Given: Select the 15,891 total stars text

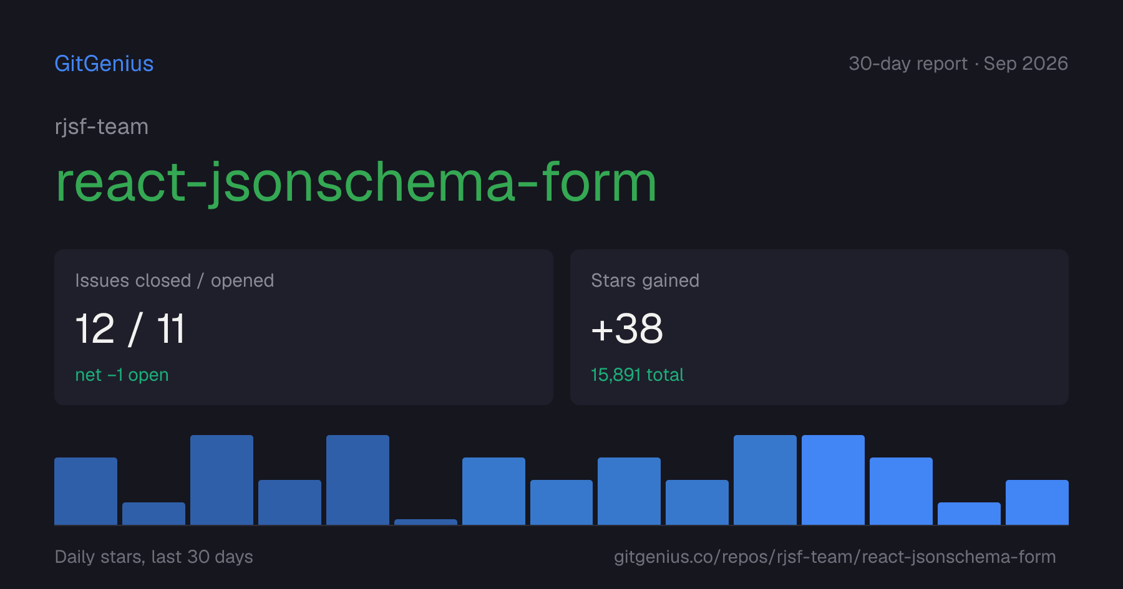Looking at the screenshot, I should 637,375.
